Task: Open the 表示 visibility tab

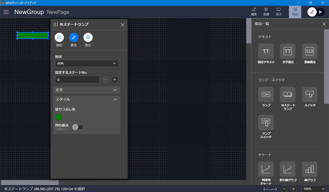Action: coord(88,38)
